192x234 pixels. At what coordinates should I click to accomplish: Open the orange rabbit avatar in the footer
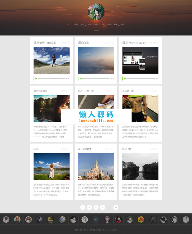17,220
